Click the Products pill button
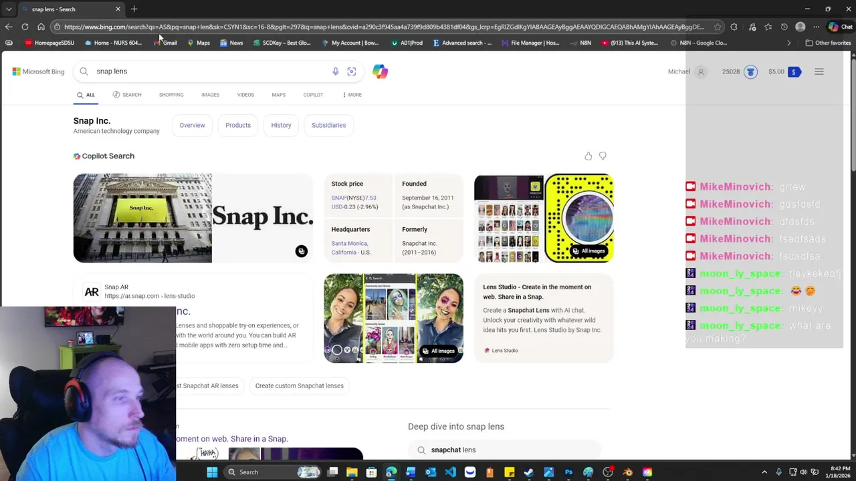Viewport: 856px width, 481px height. [238, 126]
